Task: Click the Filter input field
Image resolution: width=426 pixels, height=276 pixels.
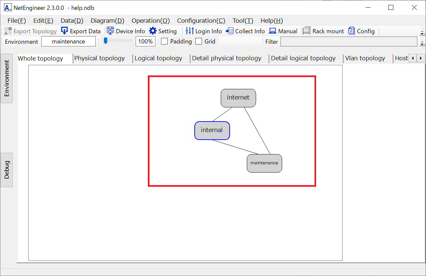Action: click(x=348, y=42)
